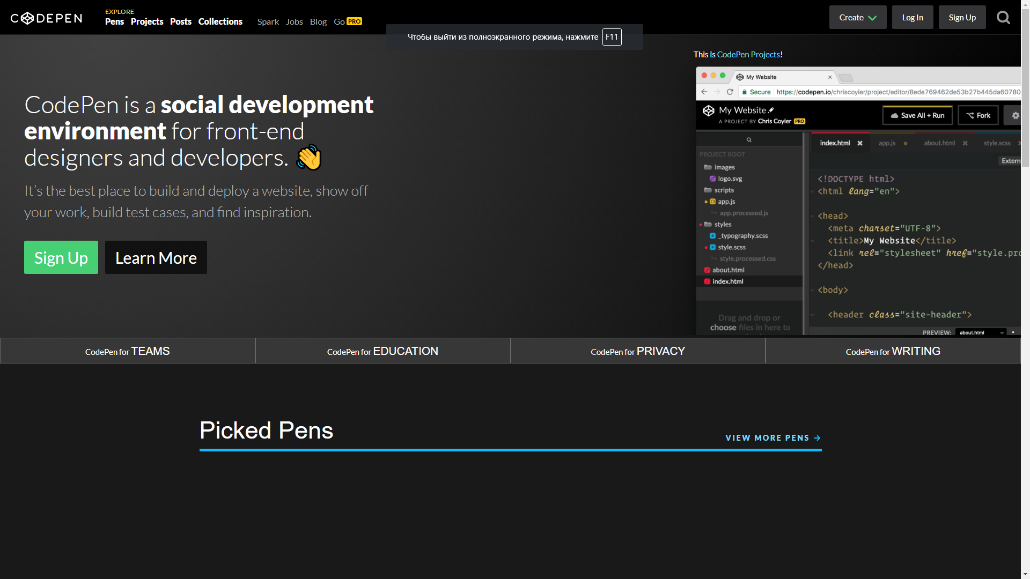Click the Learn More button

coord(156,257)
